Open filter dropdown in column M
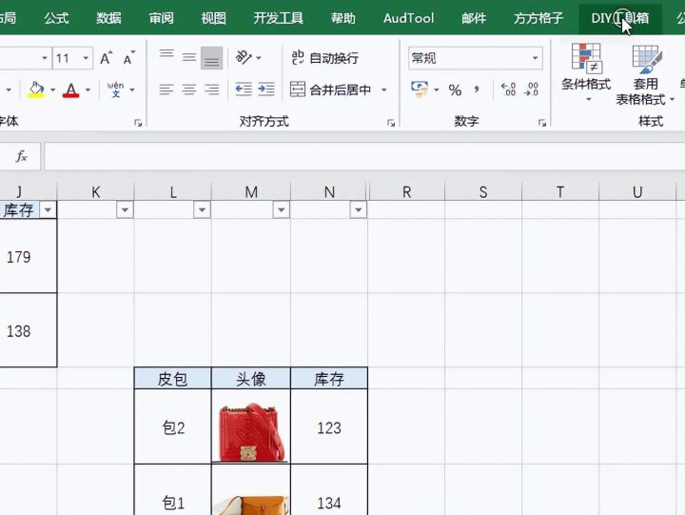685x515 pixels. (281, 209)
